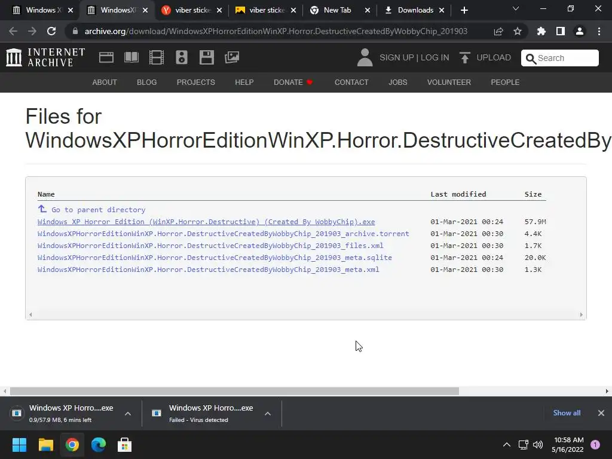Open the Windows Start button
612x459 pixels.
[x=19, y=445]
